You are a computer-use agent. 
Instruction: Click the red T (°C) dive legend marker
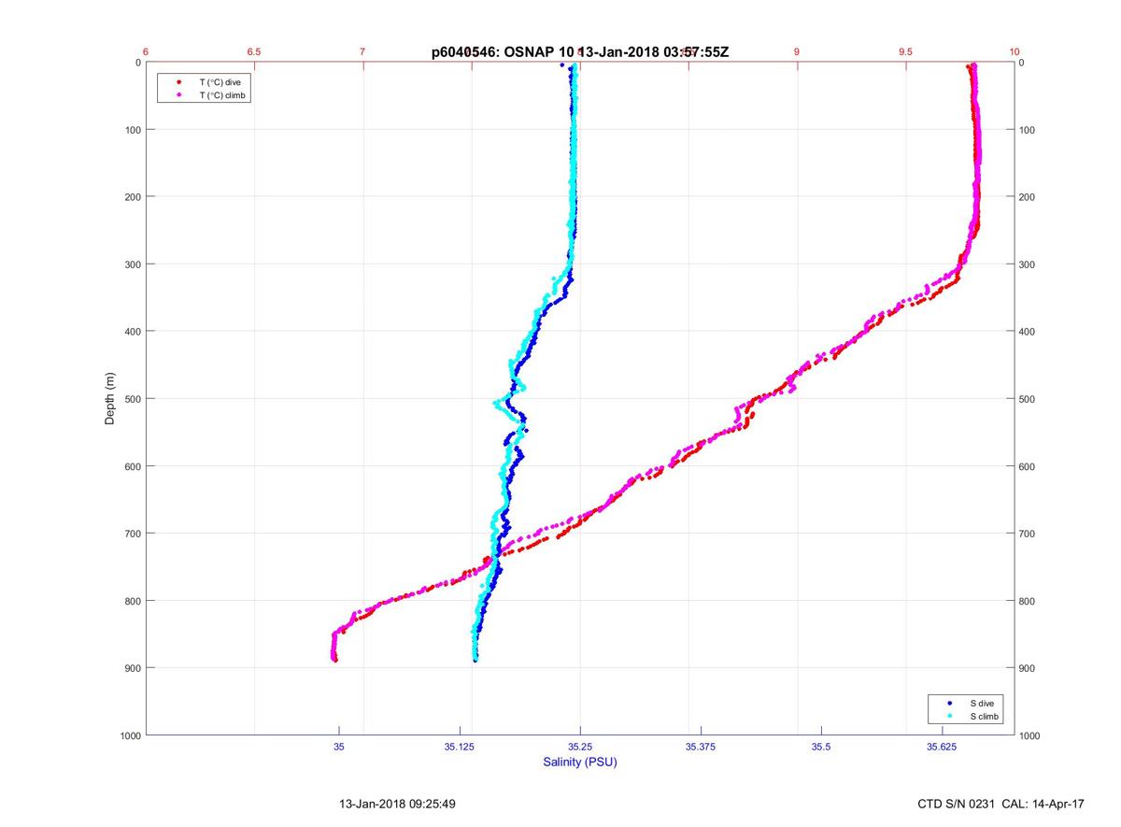coord(178,82)
